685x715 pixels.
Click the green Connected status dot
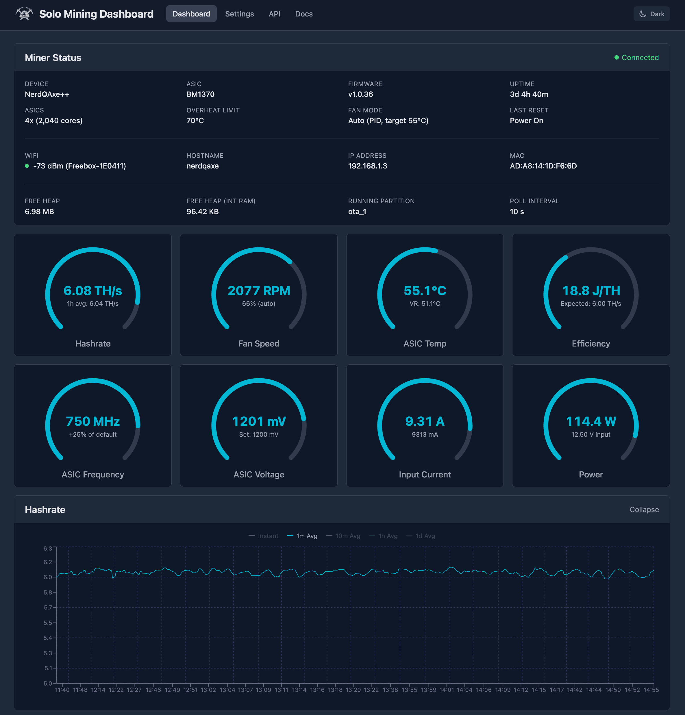(x=617, y=57)
